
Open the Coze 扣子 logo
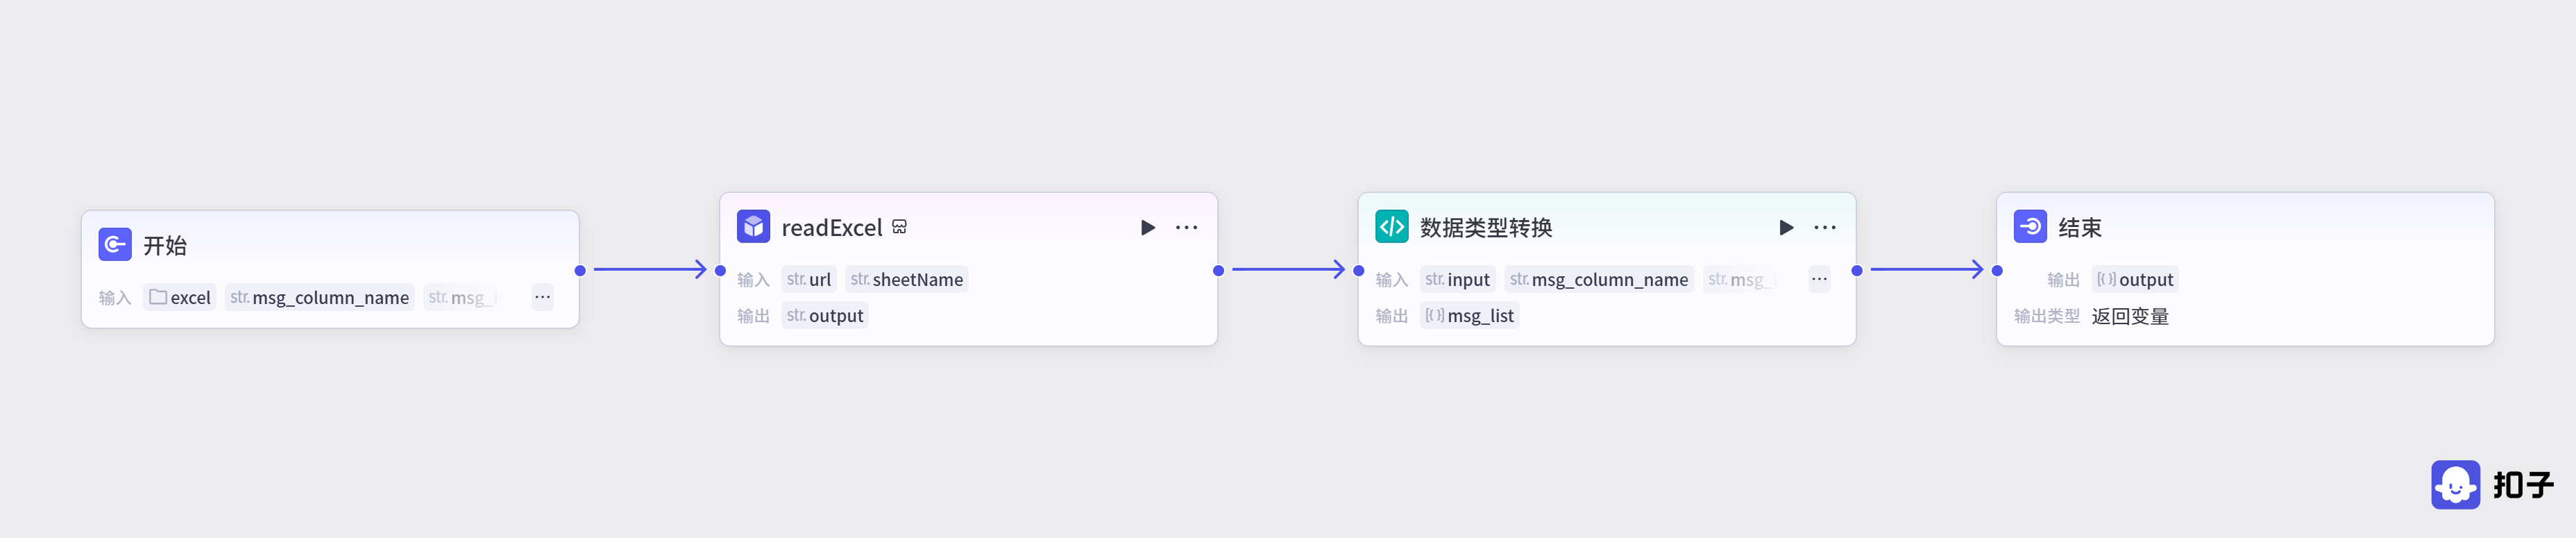click(x=2491, y=485)
